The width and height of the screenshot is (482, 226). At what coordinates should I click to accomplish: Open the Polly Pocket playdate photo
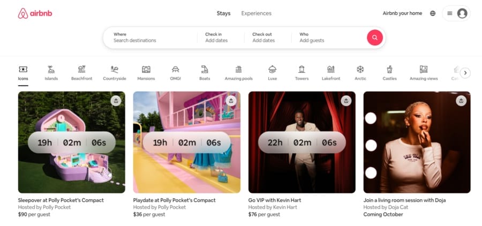186,142
